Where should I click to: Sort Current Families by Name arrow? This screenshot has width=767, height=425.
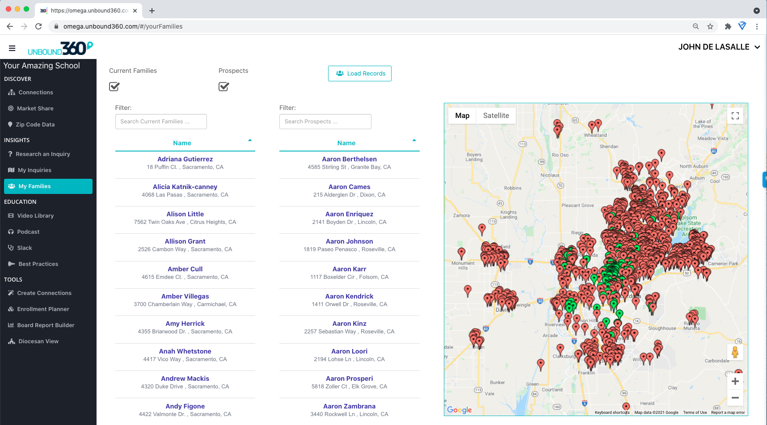250,140
